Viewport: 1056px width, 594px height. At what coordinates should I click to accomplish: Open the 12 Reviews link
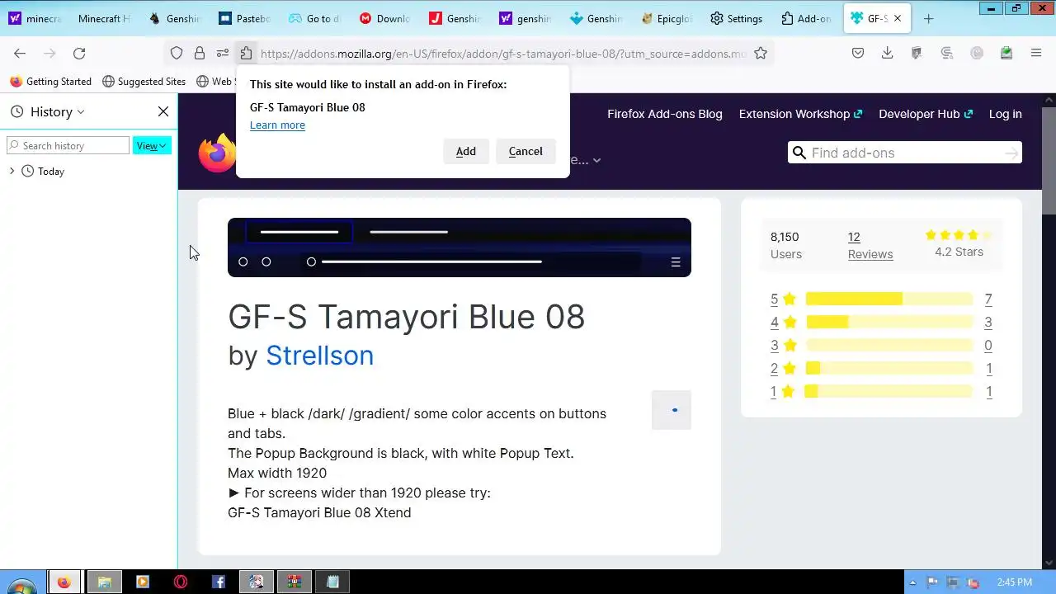pos(870,245)
